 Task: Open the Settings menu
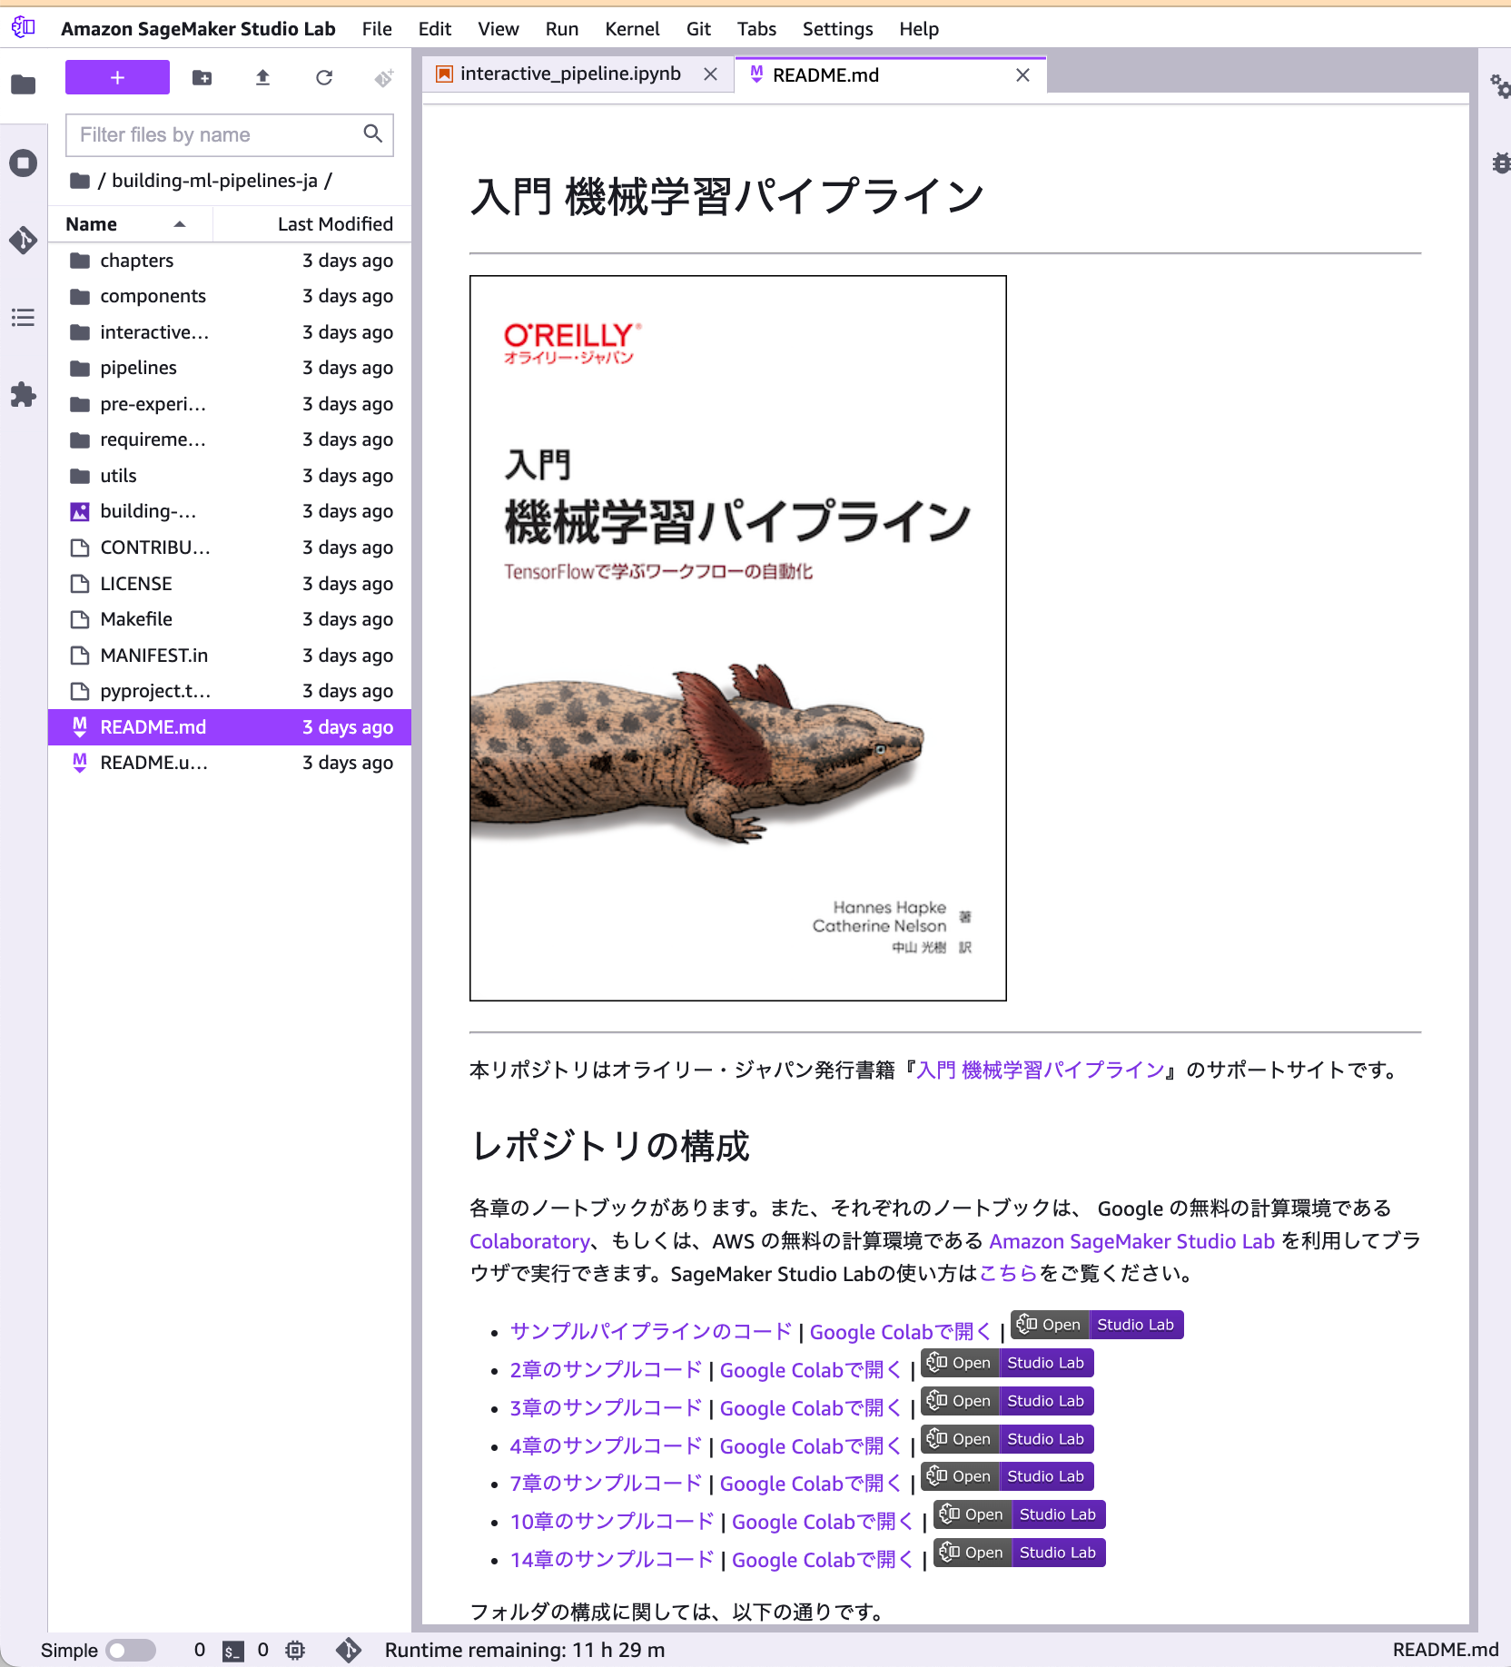[837, 29]
